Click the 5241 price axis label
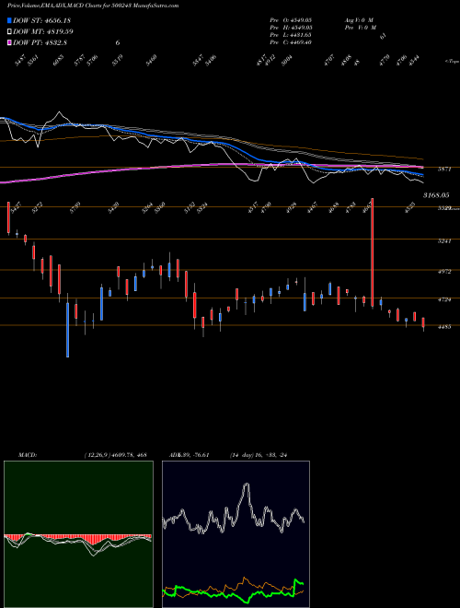 444,241
